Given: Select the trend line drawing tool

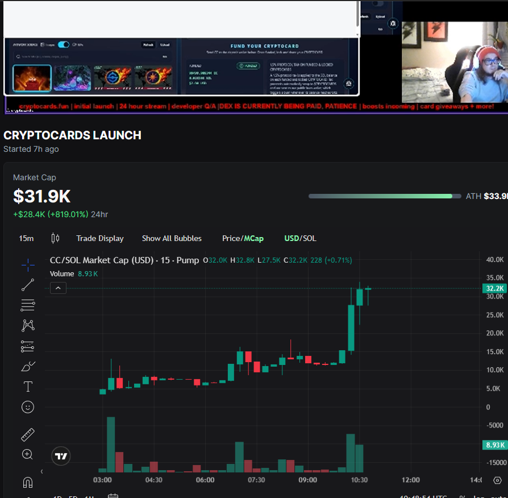Looking at the screenshot, I should click(28, 285).
